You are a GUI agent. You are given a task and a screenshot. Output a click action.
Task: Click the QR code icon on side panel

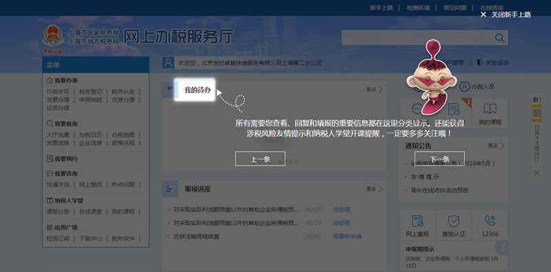coord(537,113)
